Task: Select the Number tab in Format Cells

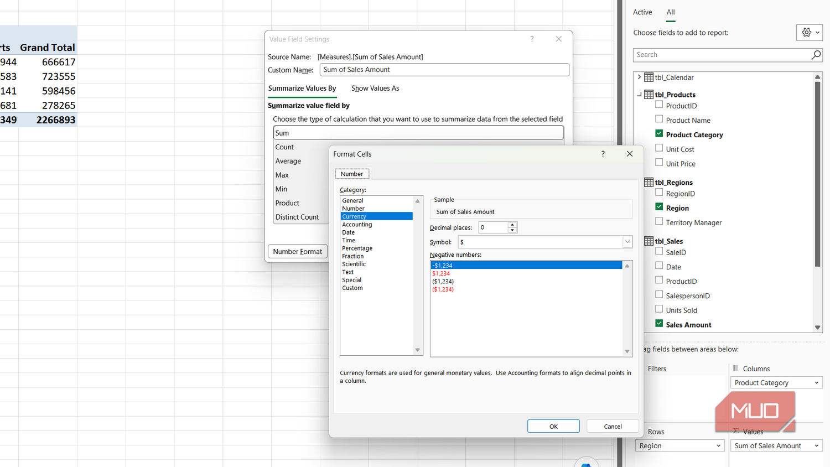Action: (352, 174)
